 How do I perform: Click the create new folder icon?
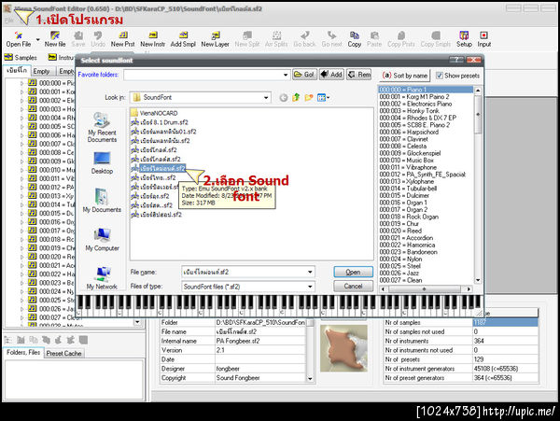click(309, 97)
